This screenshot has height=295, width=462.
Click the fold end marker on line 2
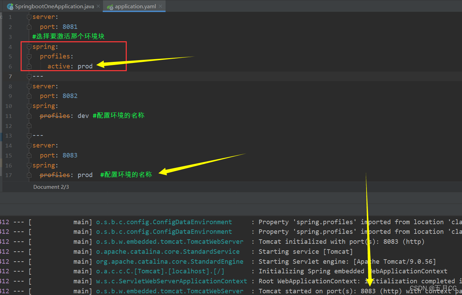(x=29, y=27)
